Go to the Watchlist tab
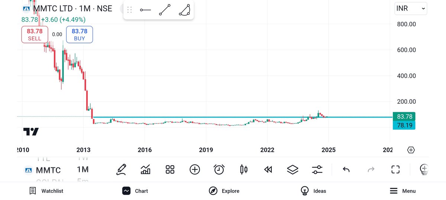The height and width of the screenshot is (200, 446). tap(46, 191)
